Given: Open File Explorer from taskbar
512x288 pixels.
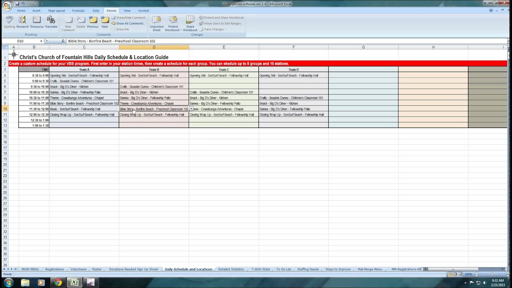Looking at the screenshot, I should (25, 283).
